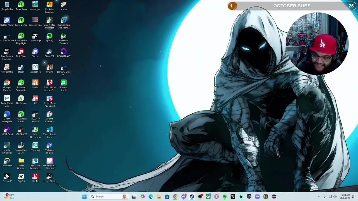Select the CurseForge desktop icon
358x201 pixels.
tap(35, 37)
